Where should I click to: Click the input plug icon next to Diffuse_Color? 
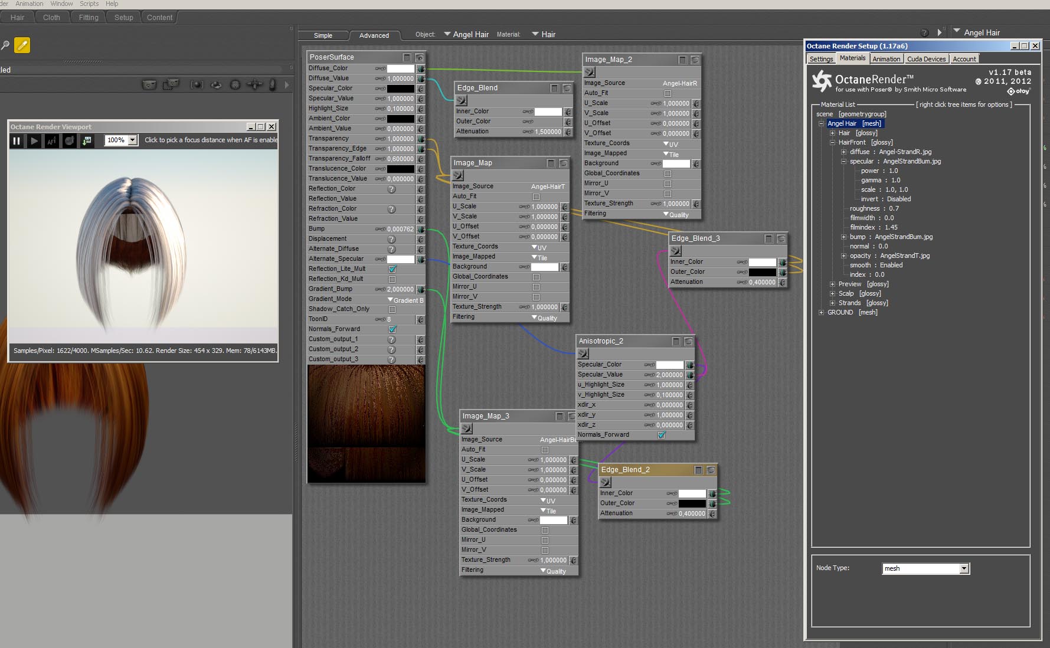tap(421, 68)
